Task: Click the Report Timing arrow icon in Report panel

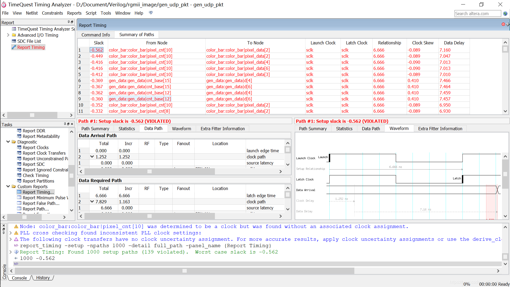Action: coord(14,47)
